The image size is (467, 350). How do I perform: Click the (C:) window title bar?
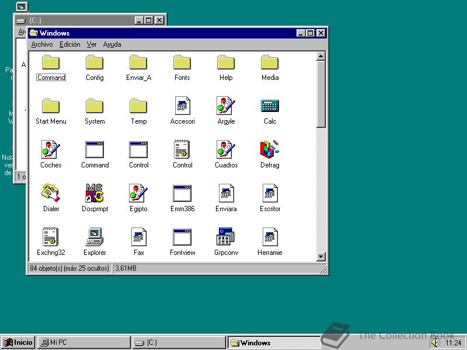(x=90, y=20)
